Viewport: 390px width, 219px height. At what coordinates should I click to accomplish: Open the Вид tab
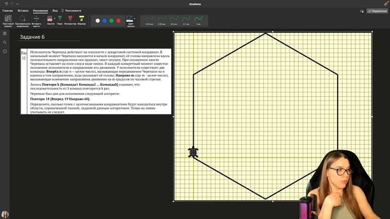tap(55, 11)
